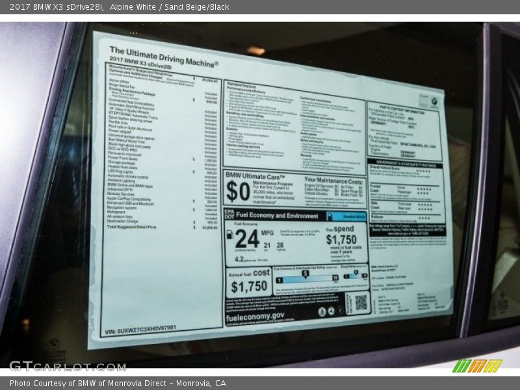
Task: Click the photo courtesy caption of BMW of Monrovia
Action: point(118,383)
